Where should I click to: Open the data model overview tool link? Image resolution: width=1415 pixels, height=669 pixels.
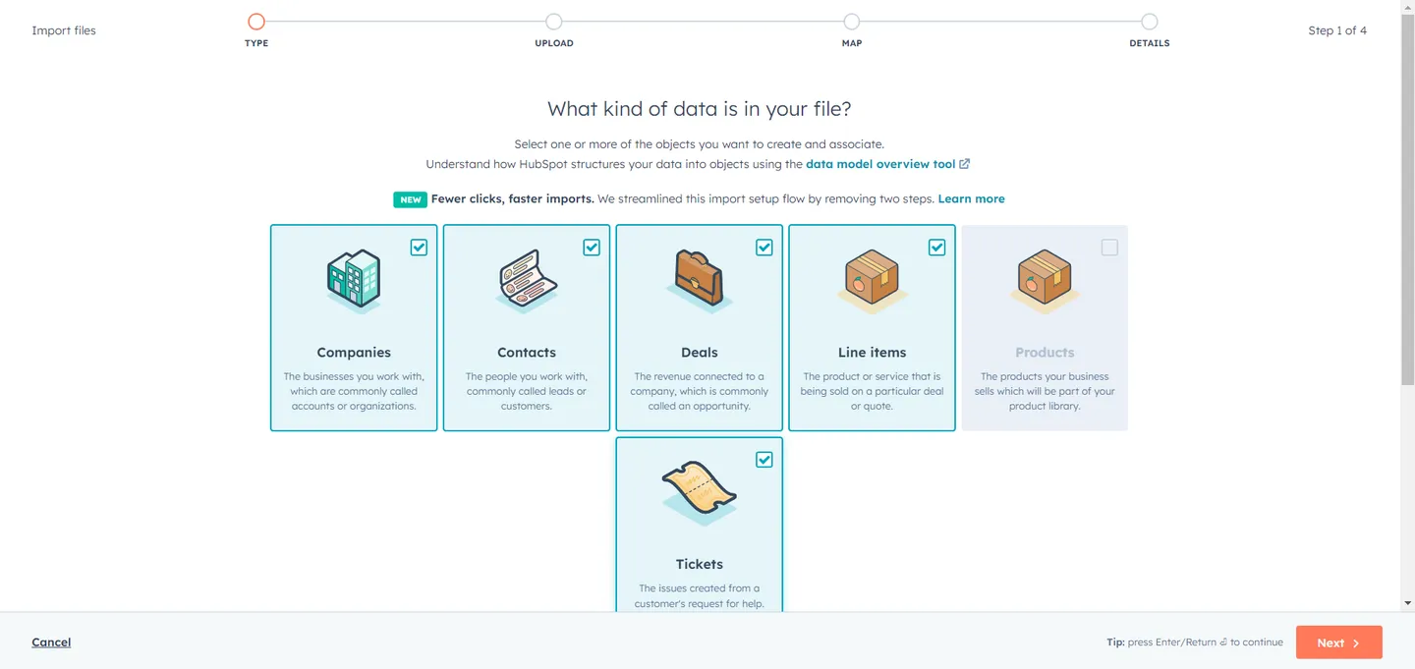click(x=880, y=164)
